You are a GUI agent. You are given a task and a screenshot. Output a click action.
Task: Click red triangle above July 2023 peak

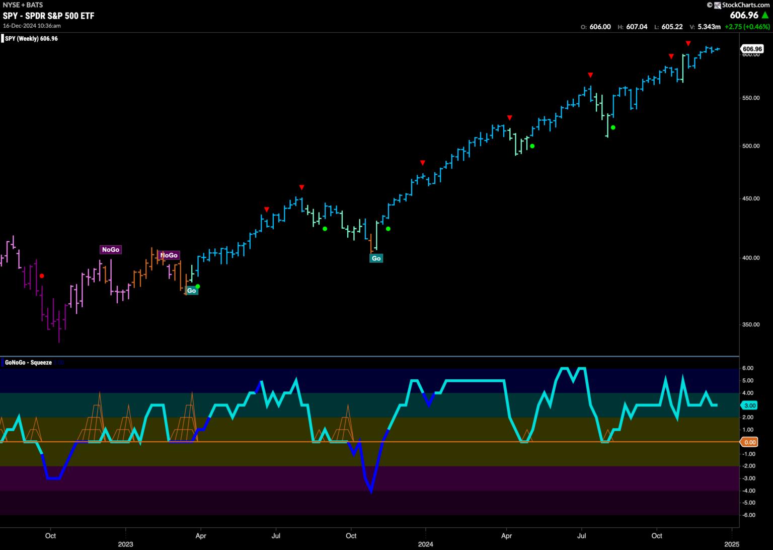pos(301,187)
